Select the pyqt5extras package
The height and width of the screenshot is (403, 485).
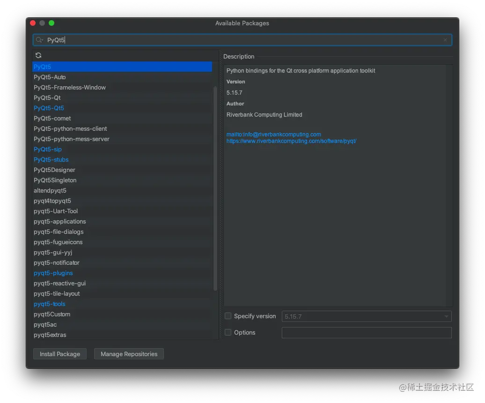pos(123,335)
